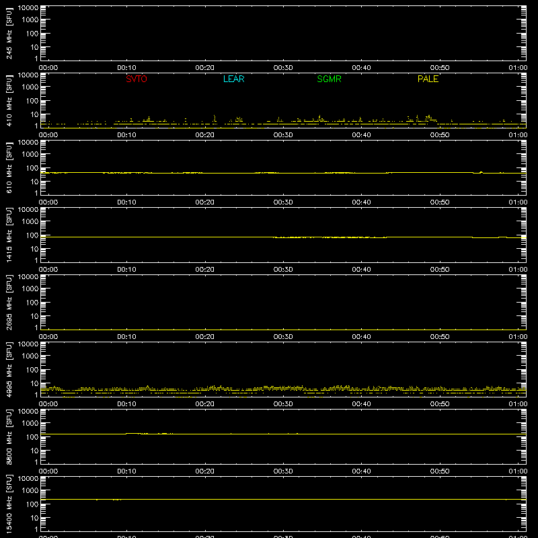Select the 8800 MHz [SFU] axis title
The height and width of the screenshot is (538, 538).
click(9, 436)
